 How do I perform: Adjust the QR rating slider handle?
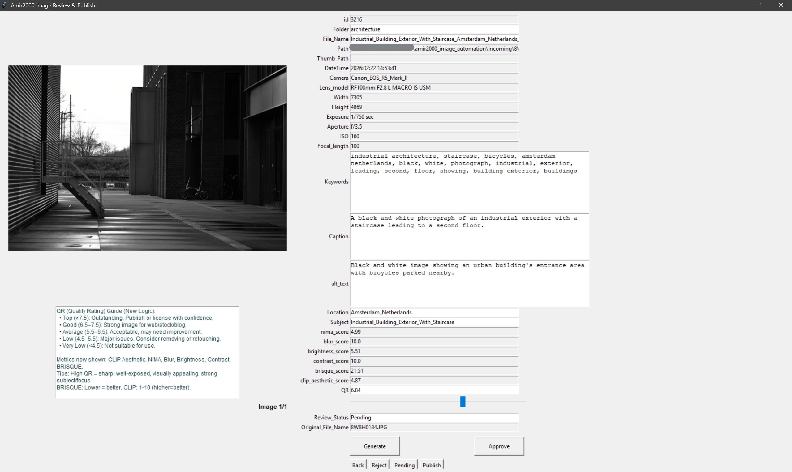pos(463,402)
